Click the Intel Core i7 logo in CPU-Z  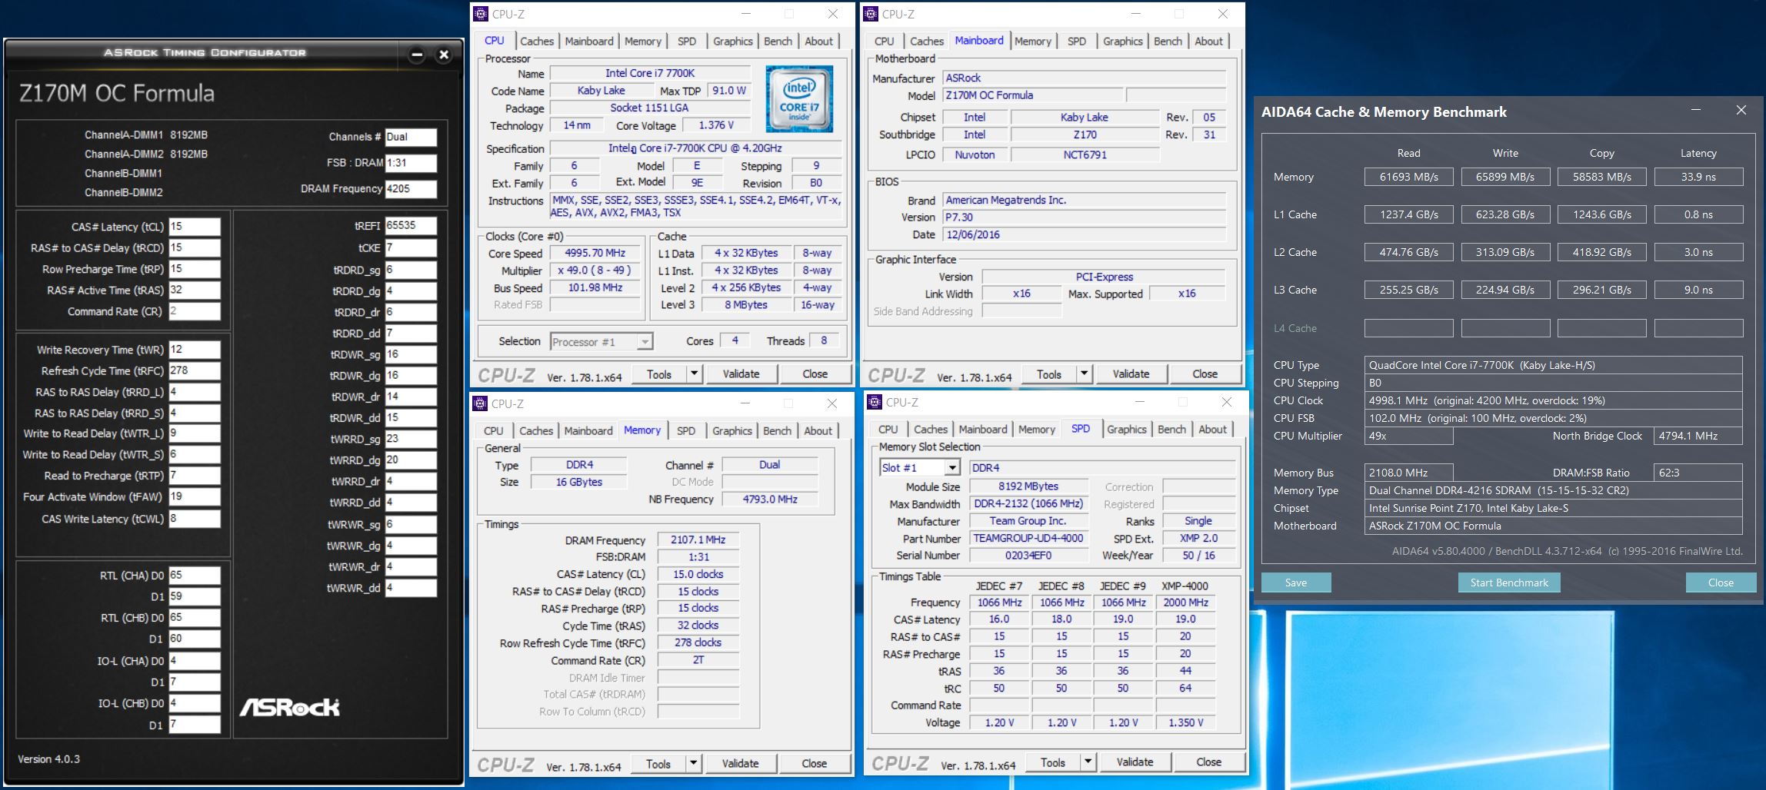[799, 99]
